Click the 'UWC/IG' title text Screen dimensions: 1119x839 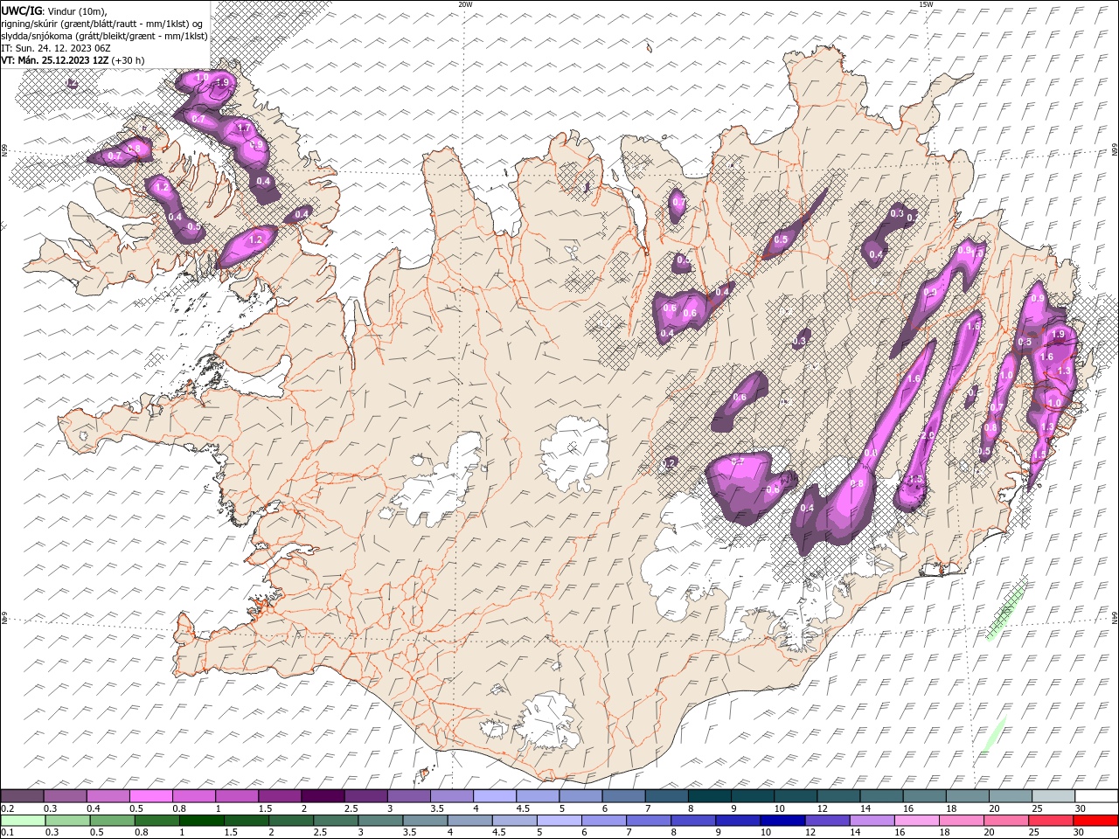(20, 10)
